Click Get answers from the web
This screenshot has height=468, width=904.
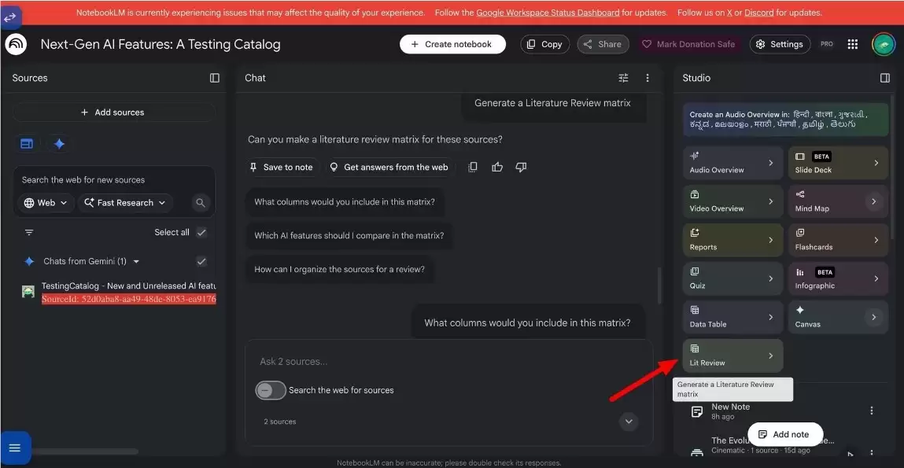coord(389,167)
